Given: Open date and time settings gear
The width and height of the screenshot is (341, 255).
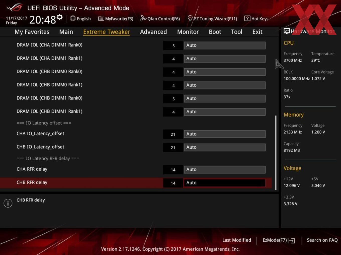Looking at the screenshot, I should click(x=59, y=17).
